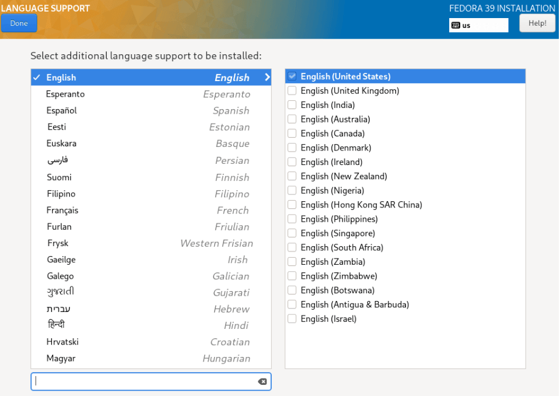
Task: Select Suomi (Finnish) language
Action: [x=150, y=177]
